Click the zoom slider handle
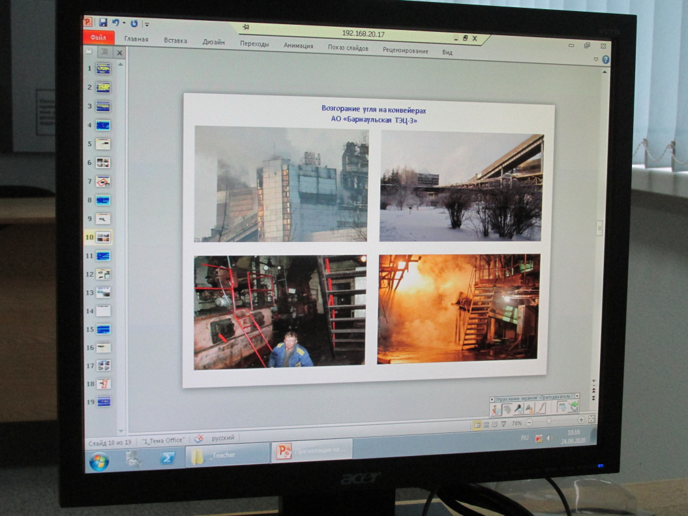 [548, 421]
